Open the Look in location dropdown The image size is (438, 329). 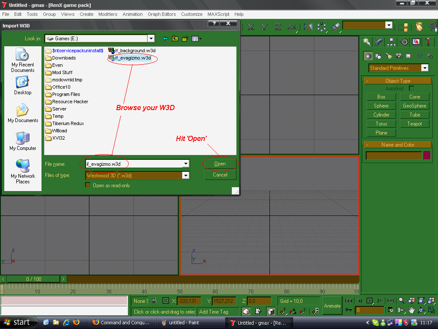[151, 38]
